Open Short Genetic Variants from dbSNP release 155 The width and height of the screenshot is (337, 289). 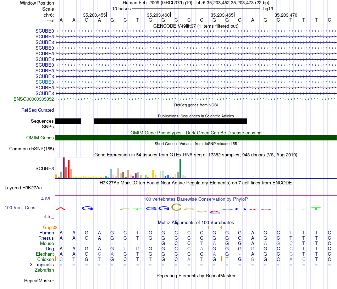pyautogui.click(x=196, y=144)
